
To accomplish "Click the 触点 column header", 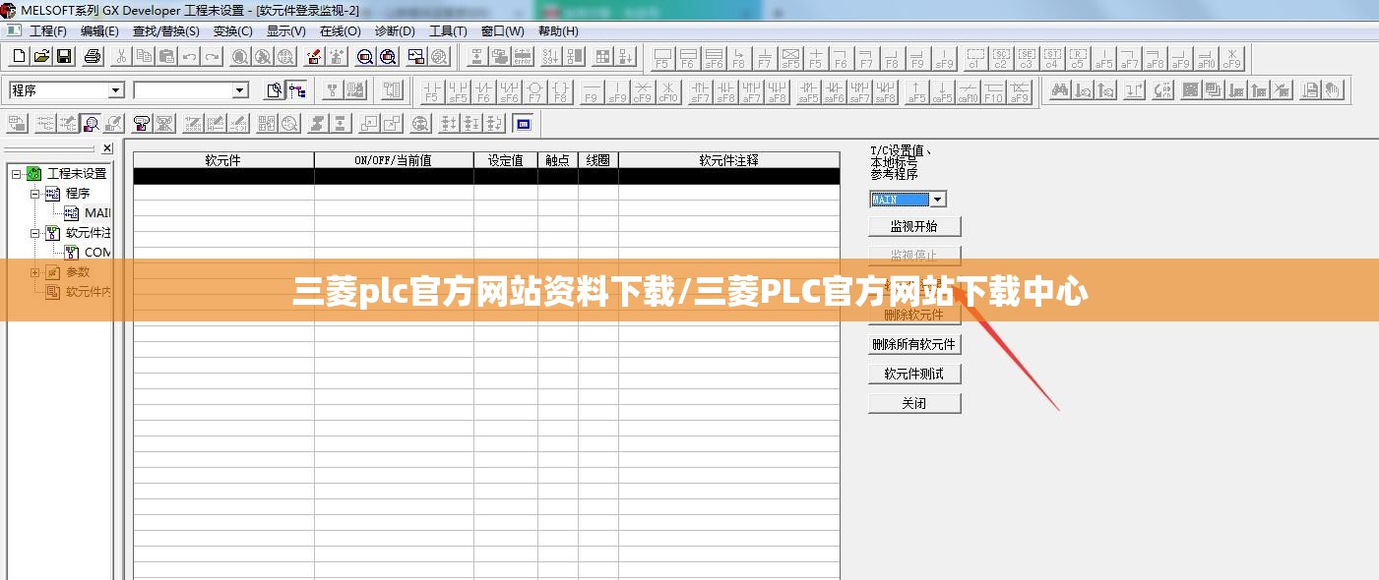I will [558, 160].
